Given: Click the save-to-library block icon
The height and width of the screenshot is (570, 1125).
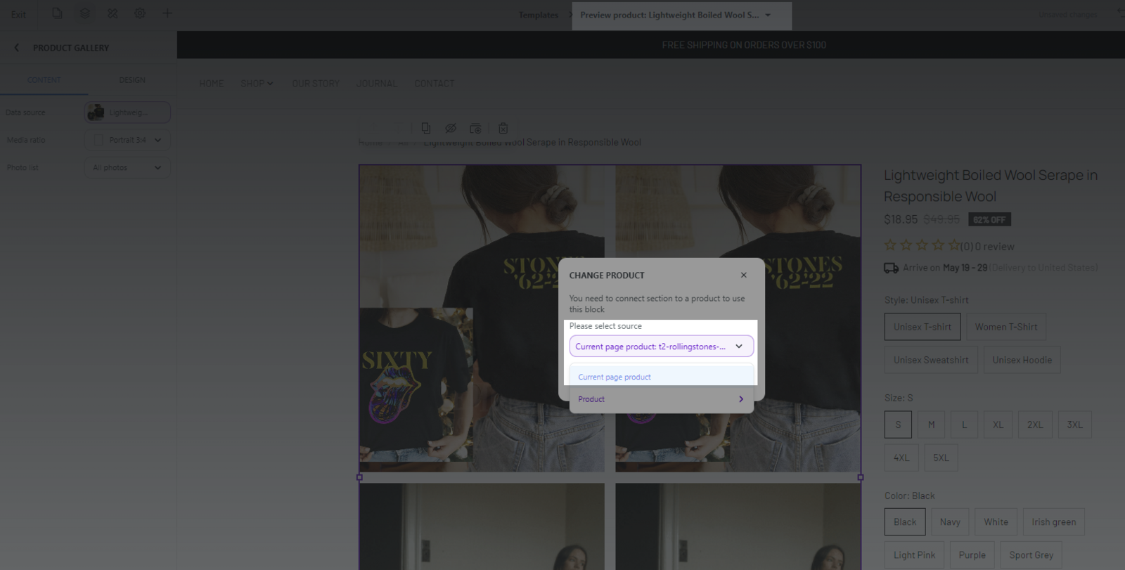Looking at the screenshot, I should (x=476, y=128).
